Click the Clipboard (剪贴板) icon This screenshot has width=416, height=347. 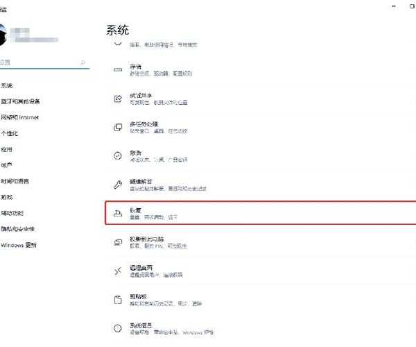[117, 299]
